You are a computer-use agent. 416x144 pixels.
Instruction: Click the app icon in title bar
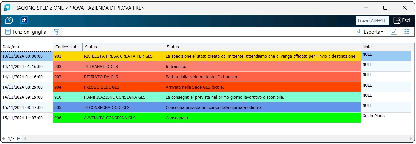point(7,8)
